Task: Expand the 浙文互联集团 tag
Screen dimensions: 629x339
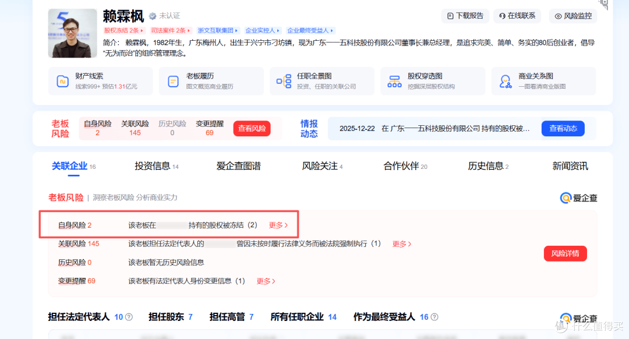Action: click(218, 30)
